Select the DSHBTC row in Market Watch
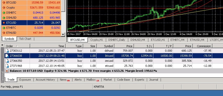Screen dimensions: 223x96 [31, 13]
